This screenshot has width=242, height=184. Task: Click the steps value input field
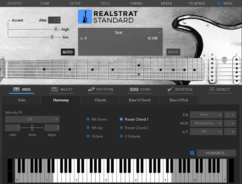point(52,128)
